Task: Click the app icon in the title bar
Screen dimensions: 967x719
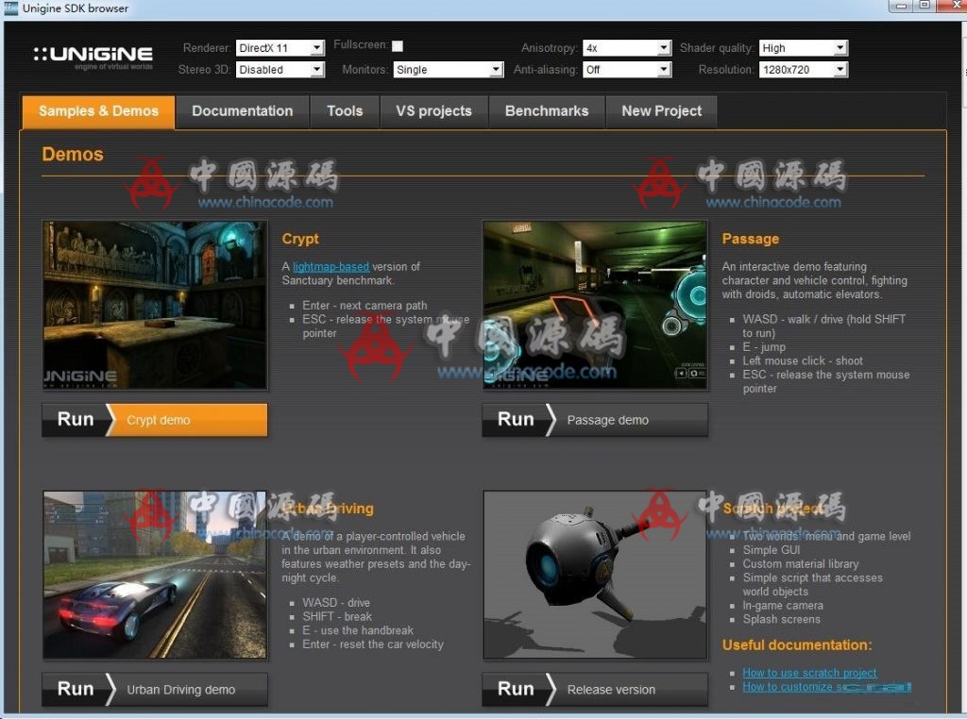Action: tap(10, 8)
